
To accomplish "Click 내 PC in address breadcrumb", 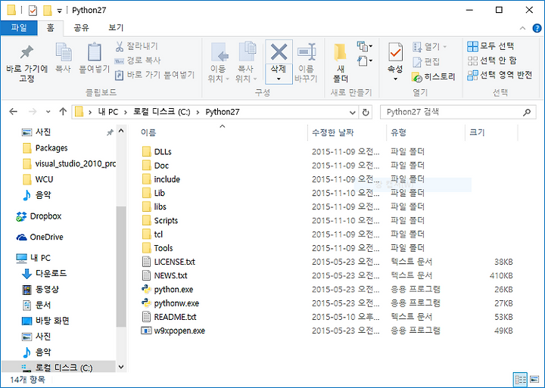I will pos(108,112).
